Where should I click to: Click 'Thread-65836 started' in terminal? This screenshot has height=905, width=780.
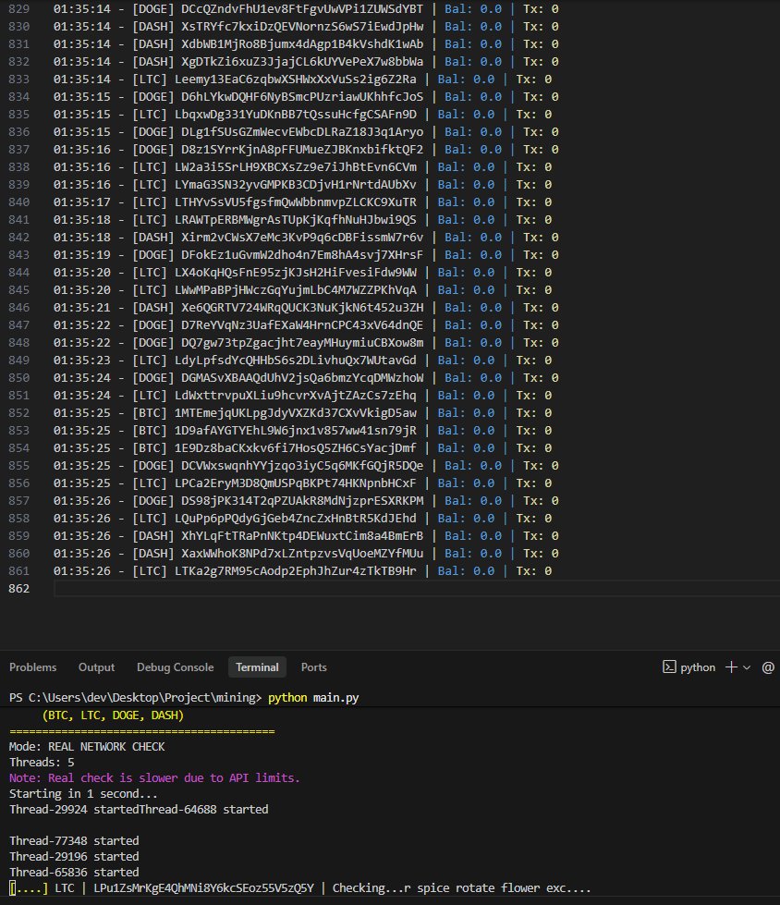pos(74,872)
